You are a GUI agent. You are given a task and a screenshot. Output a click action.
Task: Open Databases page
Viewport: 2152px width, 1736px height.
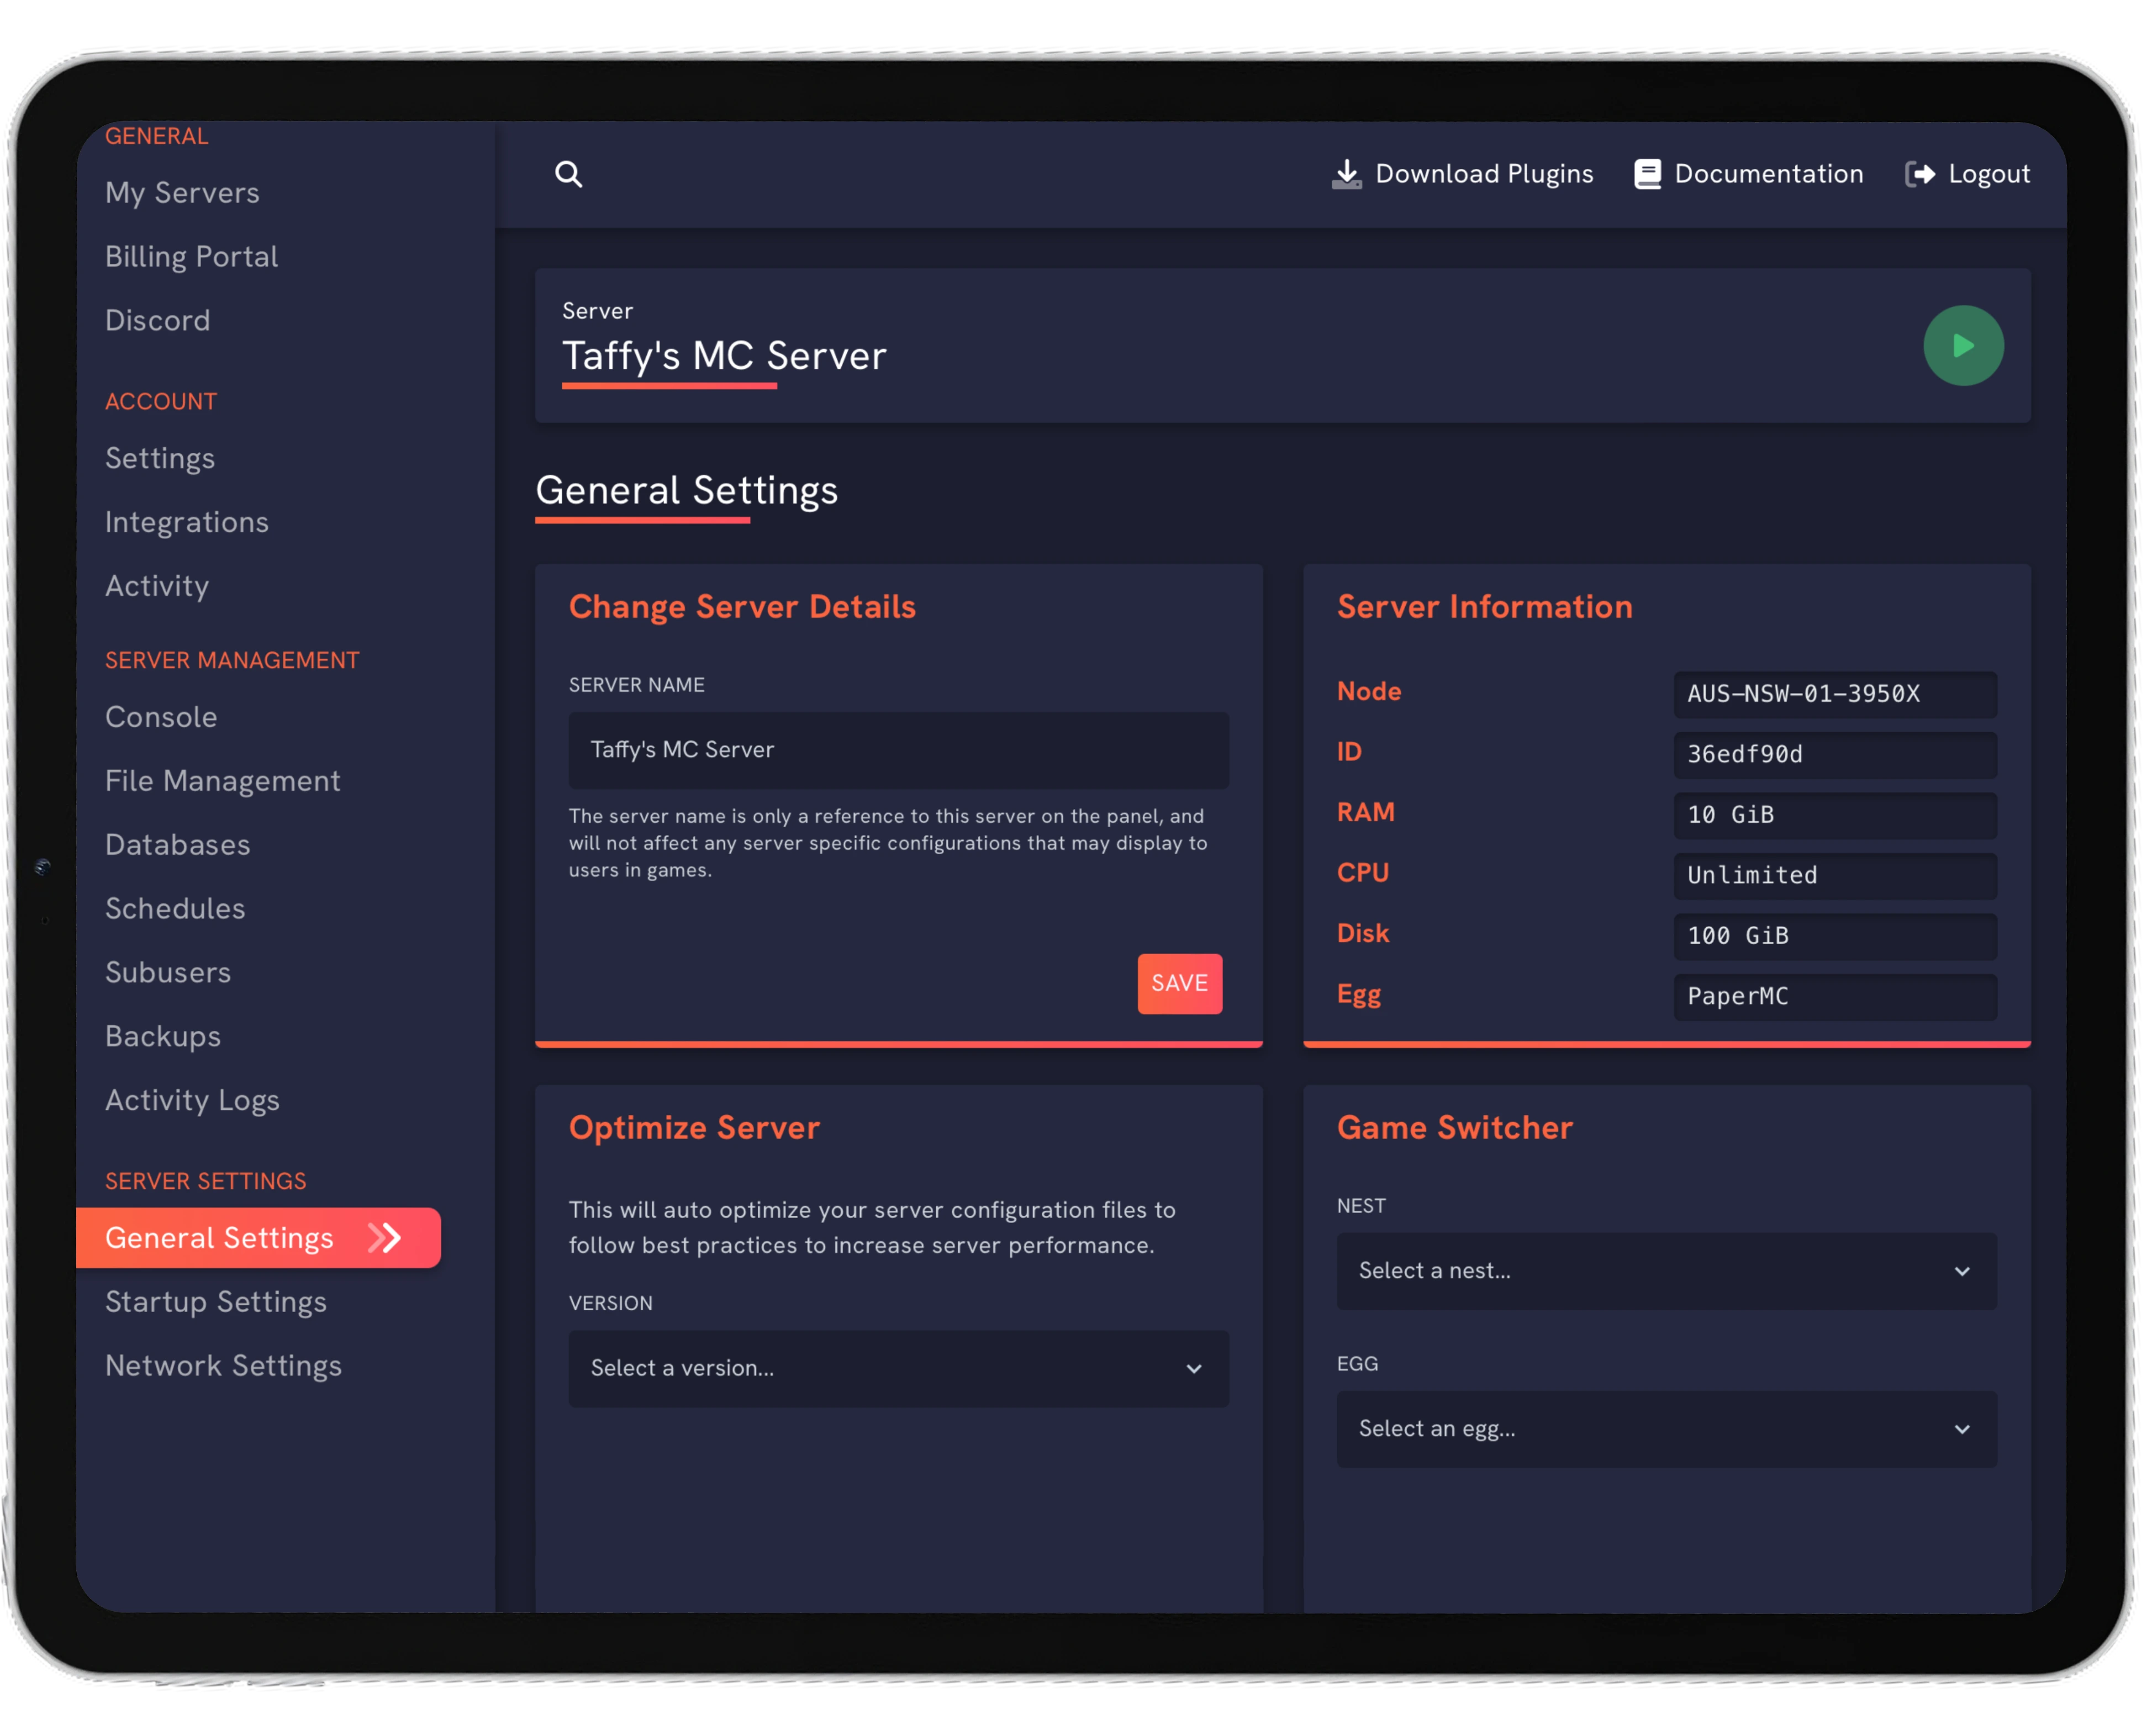pyautogui.click(x=177, y=845)
